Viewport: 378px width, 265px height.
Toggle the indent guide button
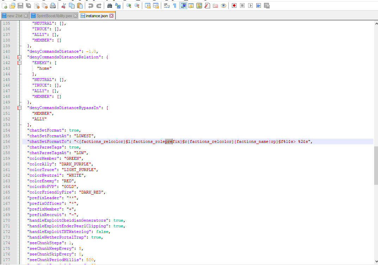(183, 6)
